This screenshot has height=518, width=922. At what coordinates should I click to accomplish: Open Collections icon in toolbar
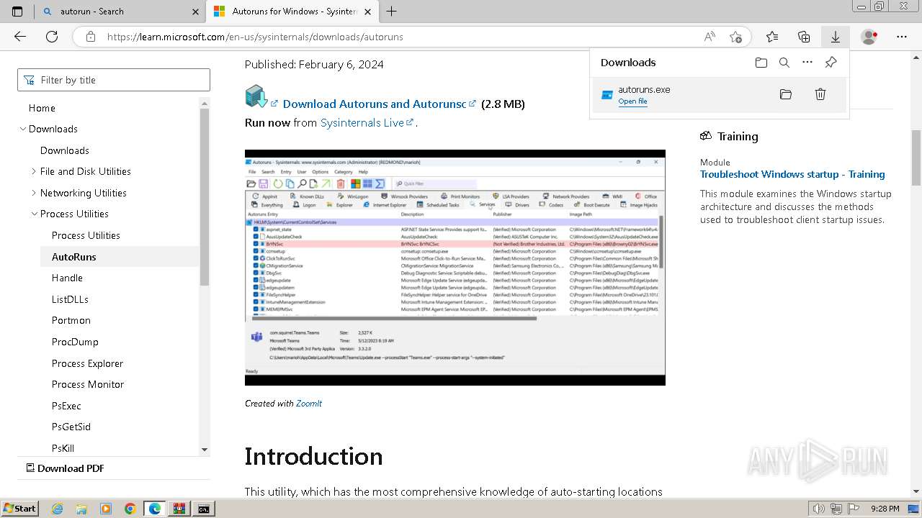(804, 37)
